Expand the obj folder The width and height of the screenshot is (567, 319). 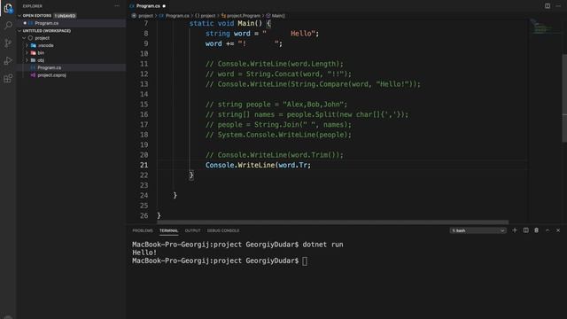(27, 60)
